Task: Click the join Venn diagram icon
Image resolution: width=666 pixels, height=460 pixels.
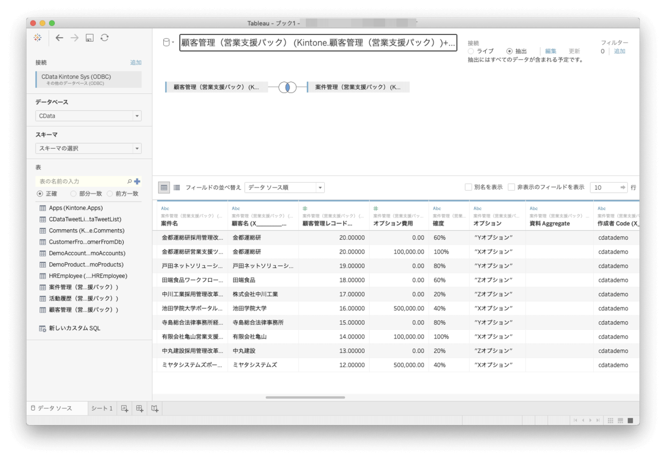Action: tap(287, 87)
